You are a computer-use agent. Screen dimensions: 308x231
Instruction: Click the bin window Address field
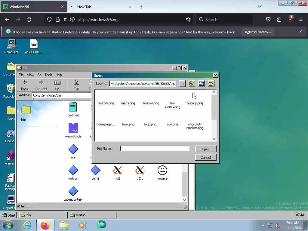point(62,95)
